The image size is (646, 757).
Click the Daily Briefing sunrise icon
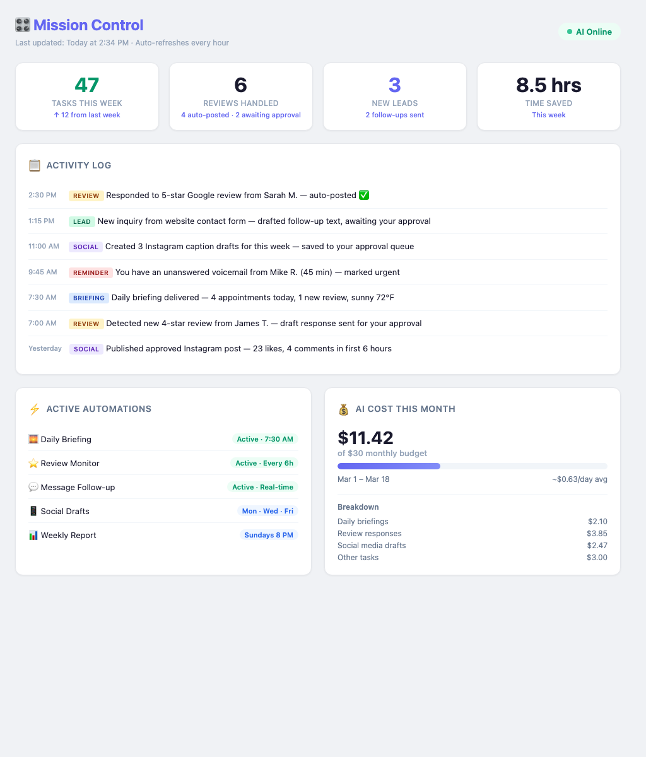[x=33, y=439]
